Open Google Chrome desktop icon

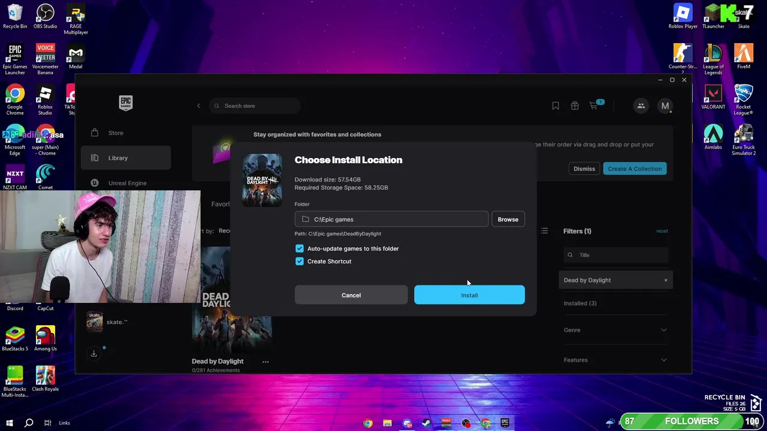(x=15, y=100)
